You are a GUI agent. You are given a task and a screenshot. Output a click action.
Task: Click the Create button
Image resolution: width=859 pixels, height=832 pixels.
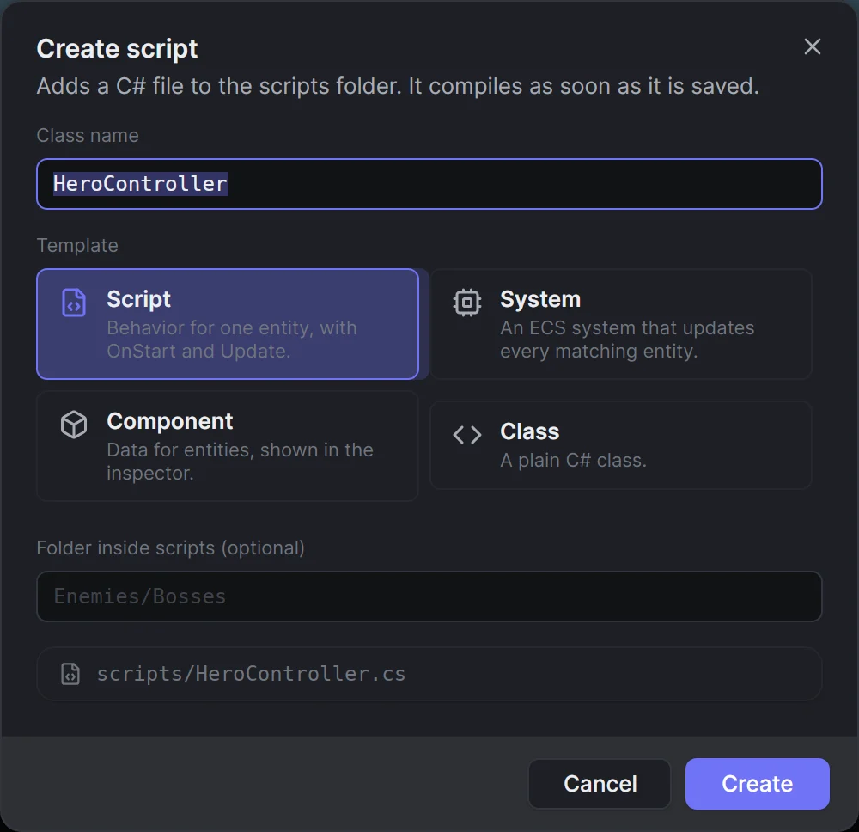757,784
